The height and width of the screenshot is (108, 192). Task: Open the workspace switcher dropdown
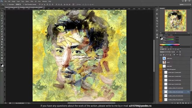point(185,4)
